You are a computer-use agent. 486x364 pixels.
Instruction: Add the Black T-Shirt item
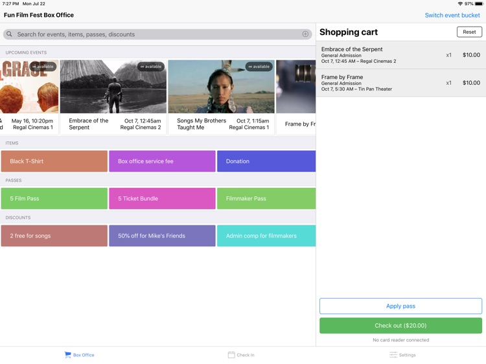point(54,161)
